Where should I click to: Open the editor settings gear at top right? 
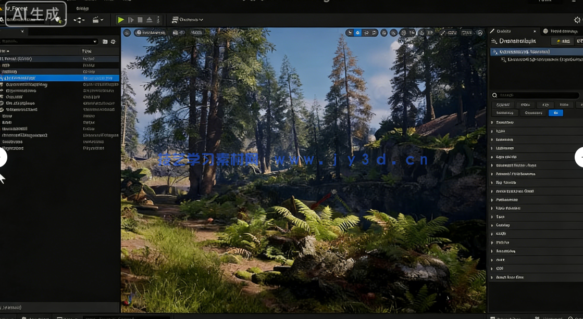[x=577, y=20]
